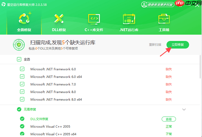Screen dimensions: 202x137
Task: Click the 星空运行库修复大师 2.0.3.58 title
Action: [x=27, y=5]
